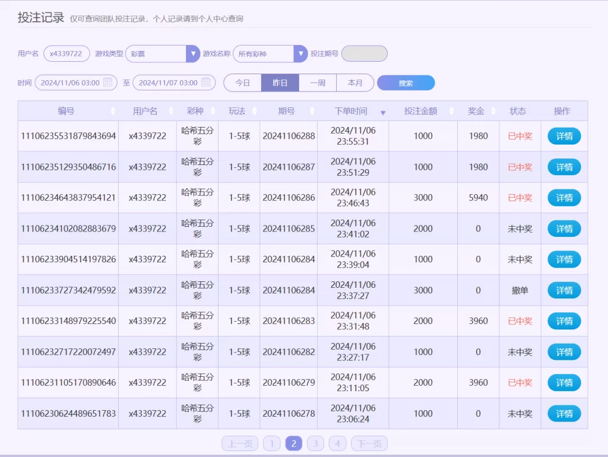Screen dimensions: 608x457
Task: Click the 投注记录 page title
Action: tap(41, 17)
